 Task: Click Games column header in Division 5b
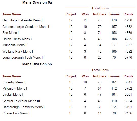[x=114, y=76]
